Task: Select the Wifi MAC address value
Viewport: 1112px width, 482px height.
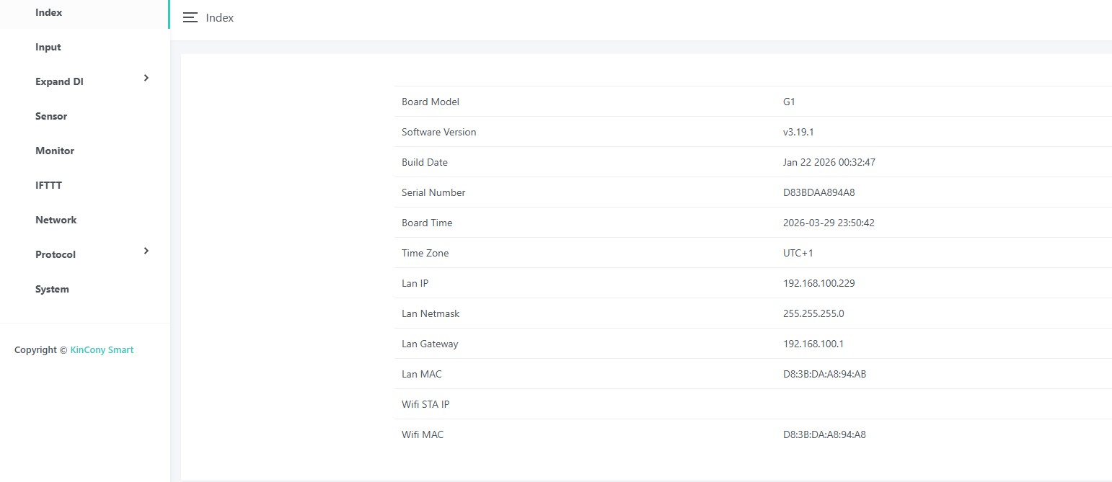Action: click(x=824, y=434)
